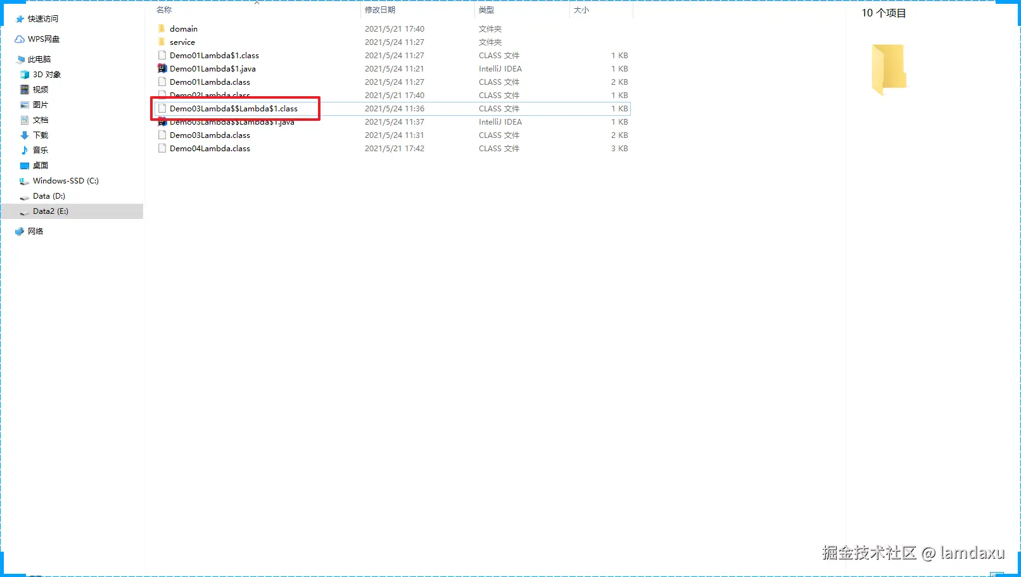Image resolution: width=1021 pixels, height=577 pixels.
Task: Click the Quick access star icon
Action: pyautogui.click(x=20, y=19)
